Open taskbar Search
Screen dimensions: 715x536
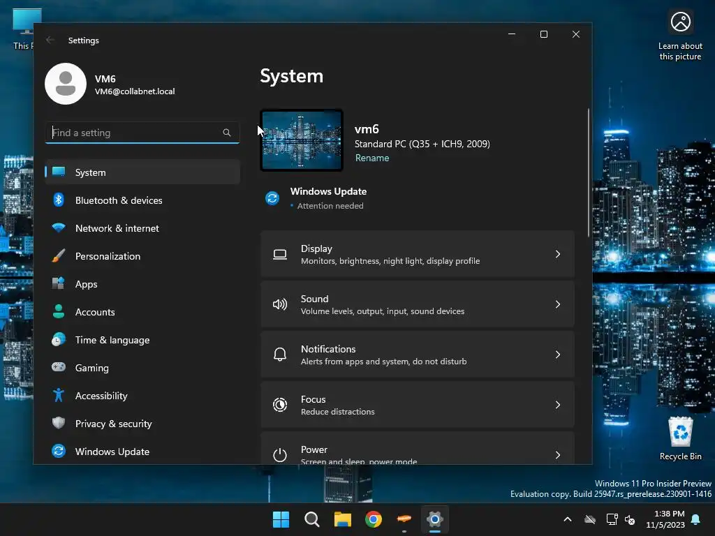312,519
